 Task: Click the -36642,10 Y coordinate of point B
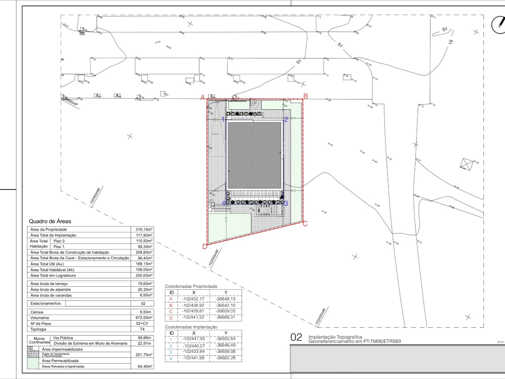(x=226, y=306)
